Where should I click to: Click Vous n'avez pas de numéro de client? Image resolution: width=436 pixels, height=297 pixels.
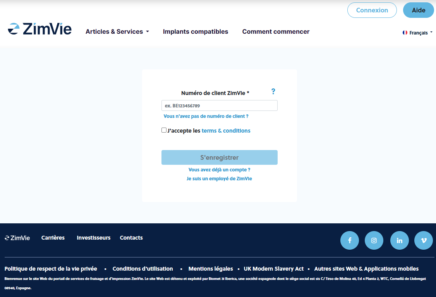tap(206, 116)
